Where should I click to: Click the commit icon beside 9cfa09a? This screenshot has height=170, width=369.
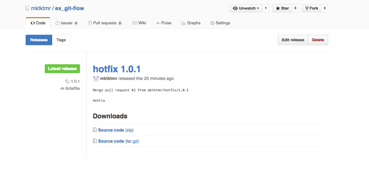click(x=62, y=89)
